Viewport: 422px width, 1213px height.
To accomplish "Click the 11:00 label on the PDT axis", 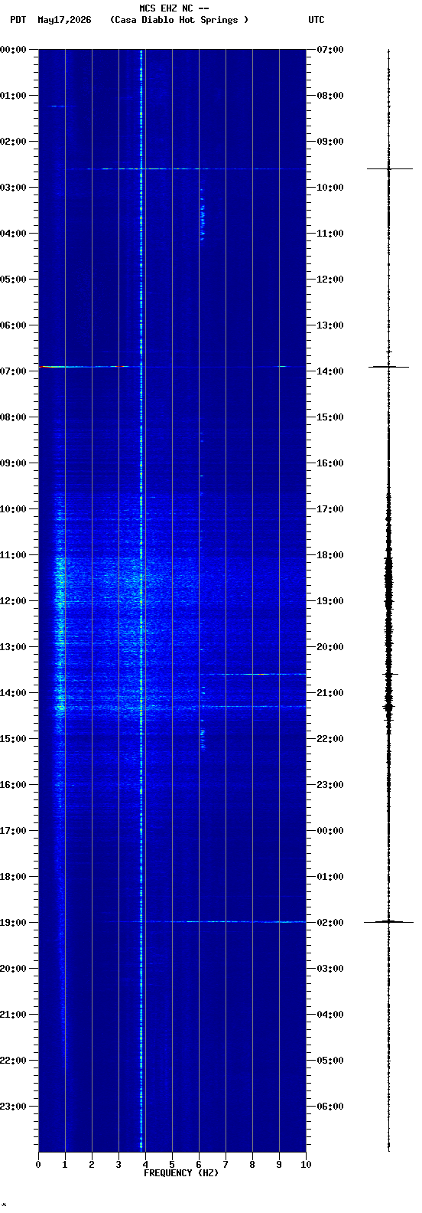I will pyautogui.click(x=13, y=555).
